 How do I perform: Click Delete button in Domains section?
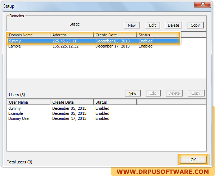click(x=174, y=25)
